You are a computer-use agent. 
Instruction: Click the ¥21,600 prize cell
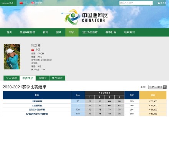153,110
